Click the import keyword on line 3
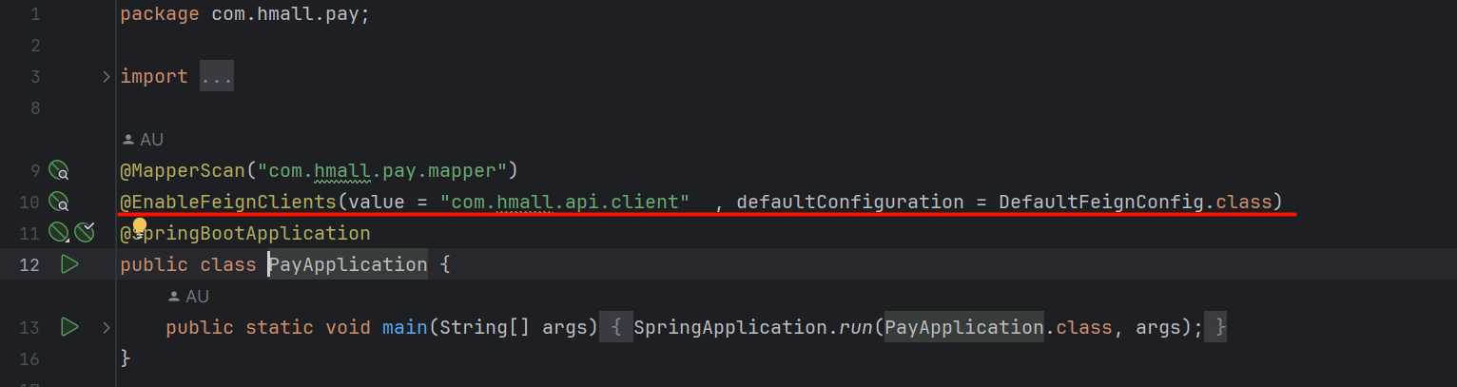 (154, 77)
